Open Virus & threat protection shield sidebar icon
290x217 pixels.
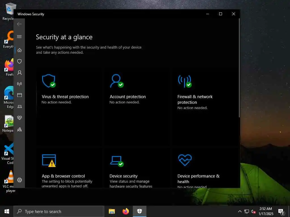20,61
